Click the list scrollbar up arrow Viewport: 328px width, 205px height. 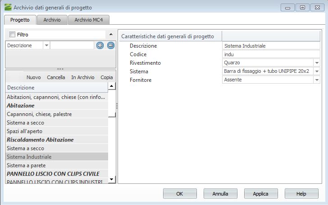click(x=111, y=86)
